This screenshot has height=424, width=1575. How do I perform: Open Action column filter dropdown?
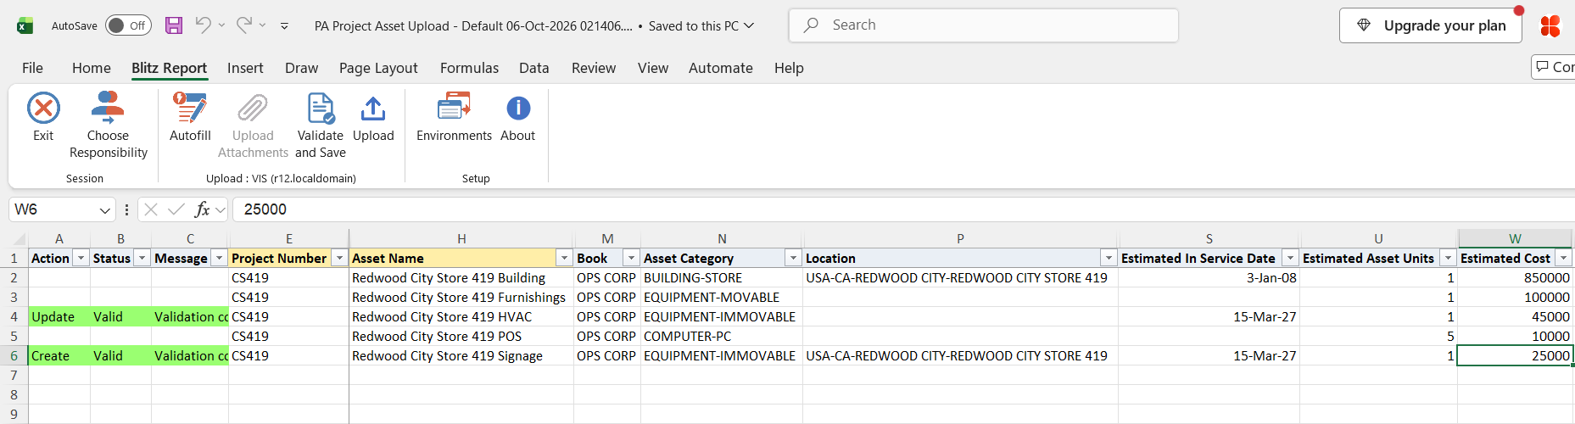[81, 258]
